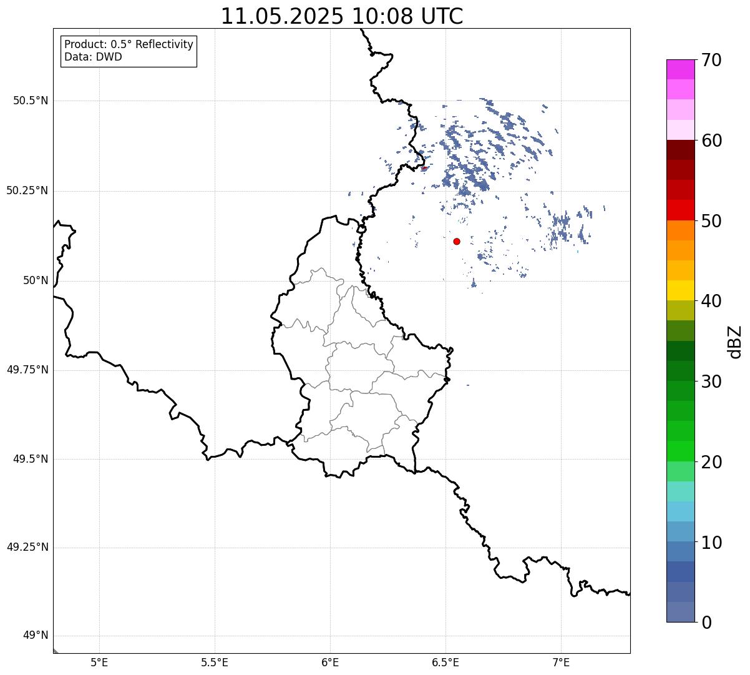Pick the turquoise segment between 10 and 20
The width and height of the screenshot is (750, 675).
pyautogui.click(x=680, y=491)
